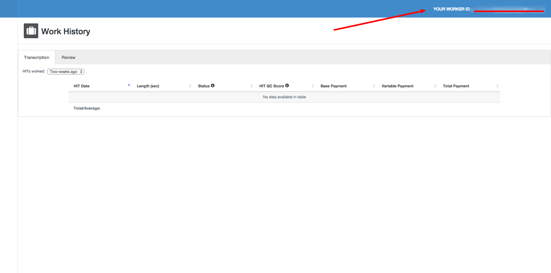Sort by the HIT QC Score header text
This screenshot has width=551, height=273.
[x=271, y=86]
